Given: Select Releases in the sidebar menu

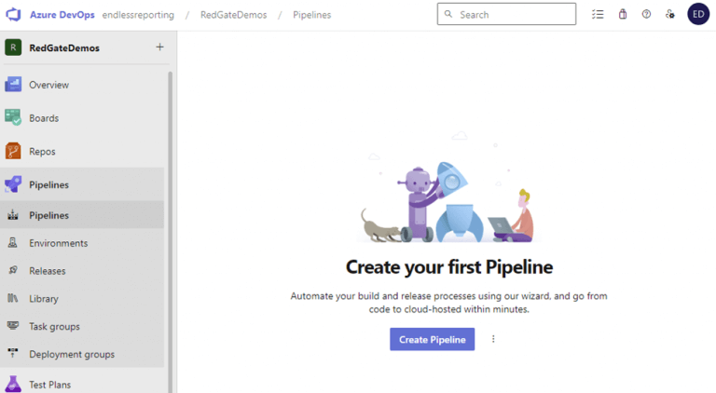Looking at the screenshot, I should 47,271.
